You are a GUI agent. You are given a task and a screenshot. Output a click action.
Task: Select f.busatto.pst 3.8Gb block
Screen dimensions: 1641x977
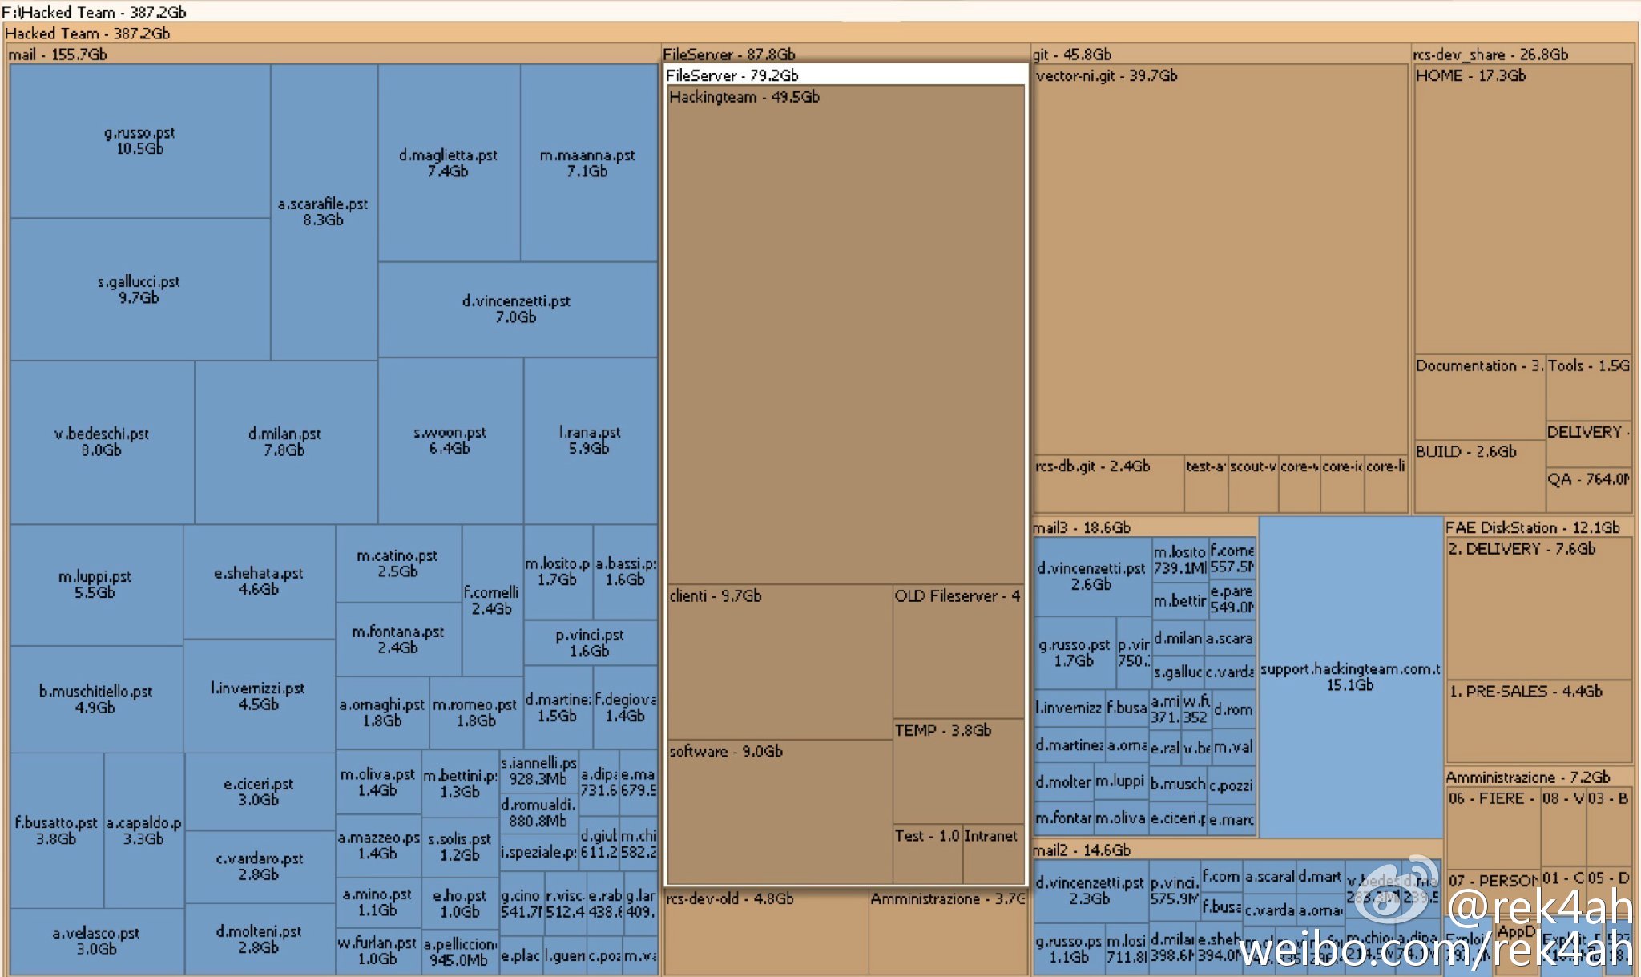coord(56,830)
